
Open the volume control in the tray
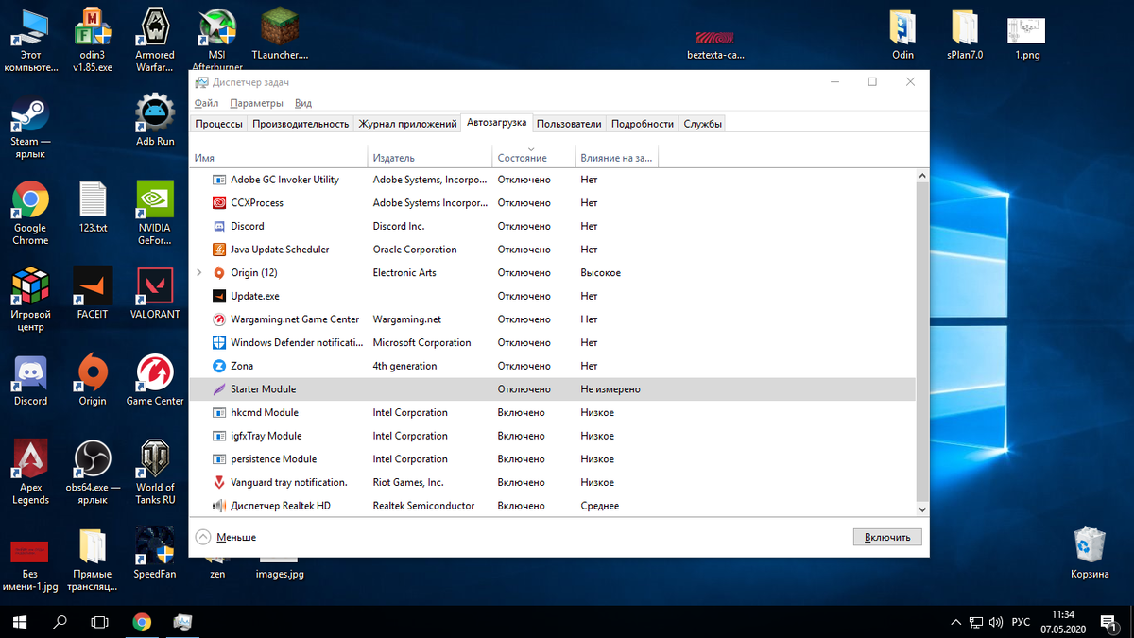click(x=994, y=622)
